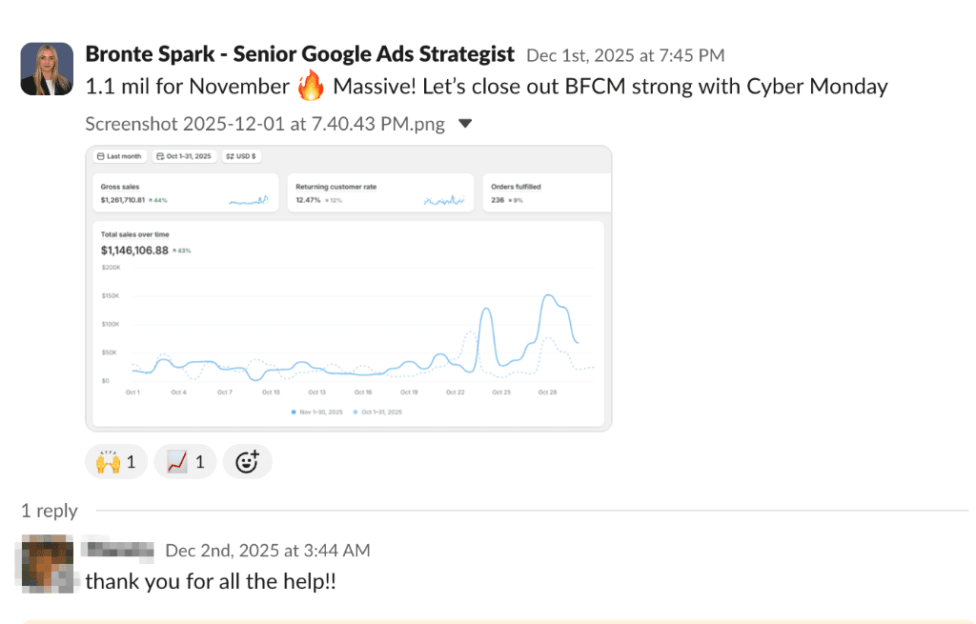Click the calendar icon on the Last month selector
This screenshot has height=624, width=976.
[99, 155]
